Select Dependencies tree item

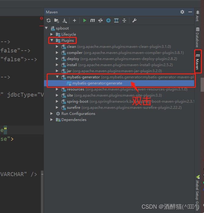74,120
